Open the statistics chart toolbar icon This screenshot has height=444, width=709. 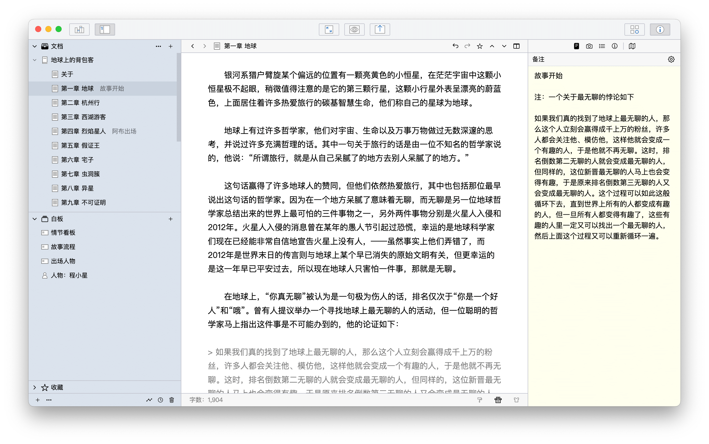point(79,29)
